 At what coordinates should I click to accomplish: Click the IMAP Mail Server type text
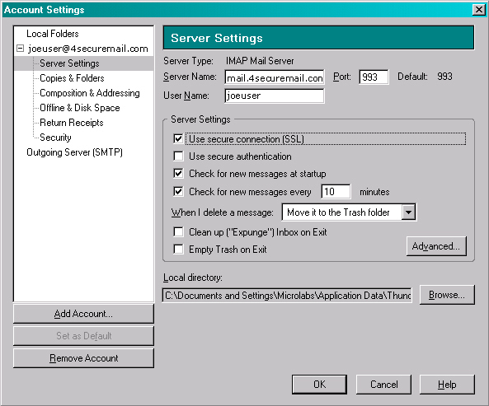[x=260, y=61]
